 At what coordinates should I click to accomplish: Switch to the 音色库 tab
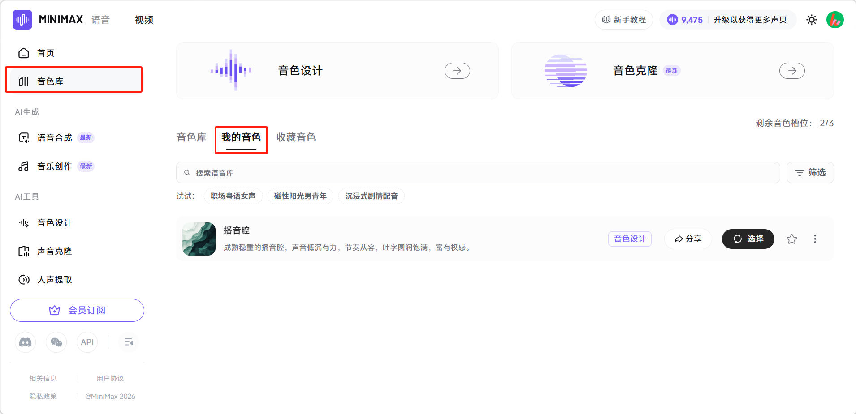pyautogui.click(x=191, y=137)
